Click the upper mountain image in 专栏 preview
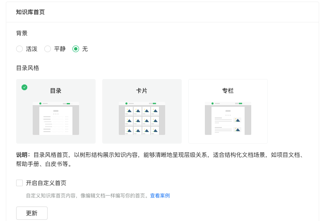Image resolution: width=334 pixels, height=221 pixels. pos(238,120)
